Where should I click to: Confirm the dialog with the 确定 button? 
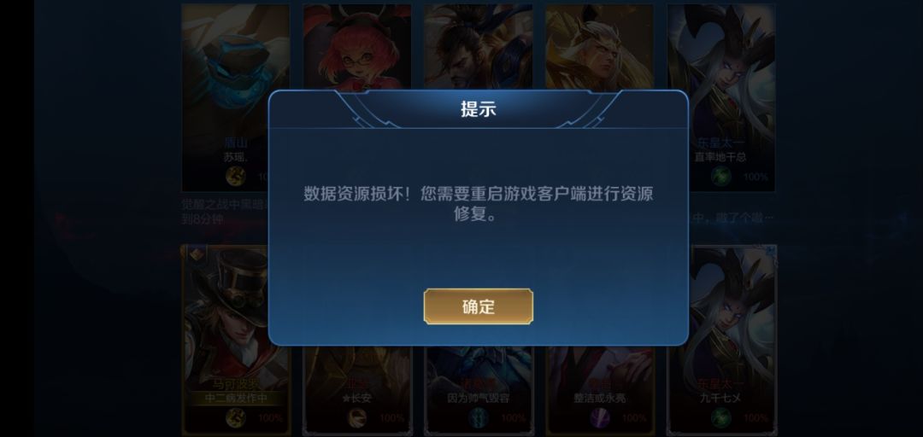point(478,306)
